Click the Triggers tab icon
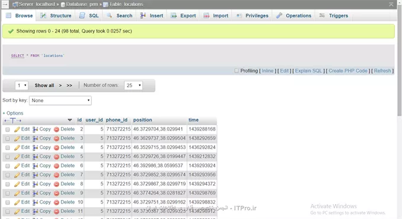Screen dimensions: 402x219 [323, 15]
